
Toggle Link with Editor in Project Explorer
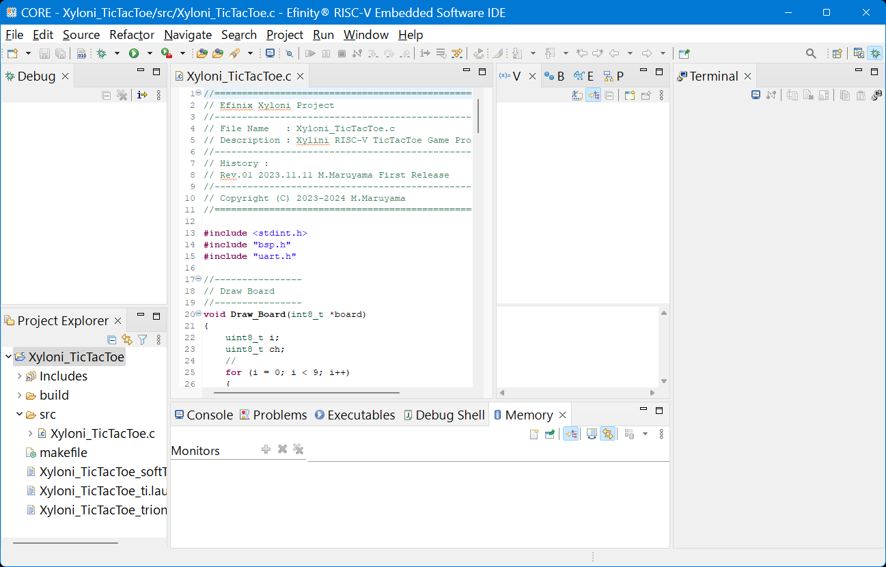point(127,340)
